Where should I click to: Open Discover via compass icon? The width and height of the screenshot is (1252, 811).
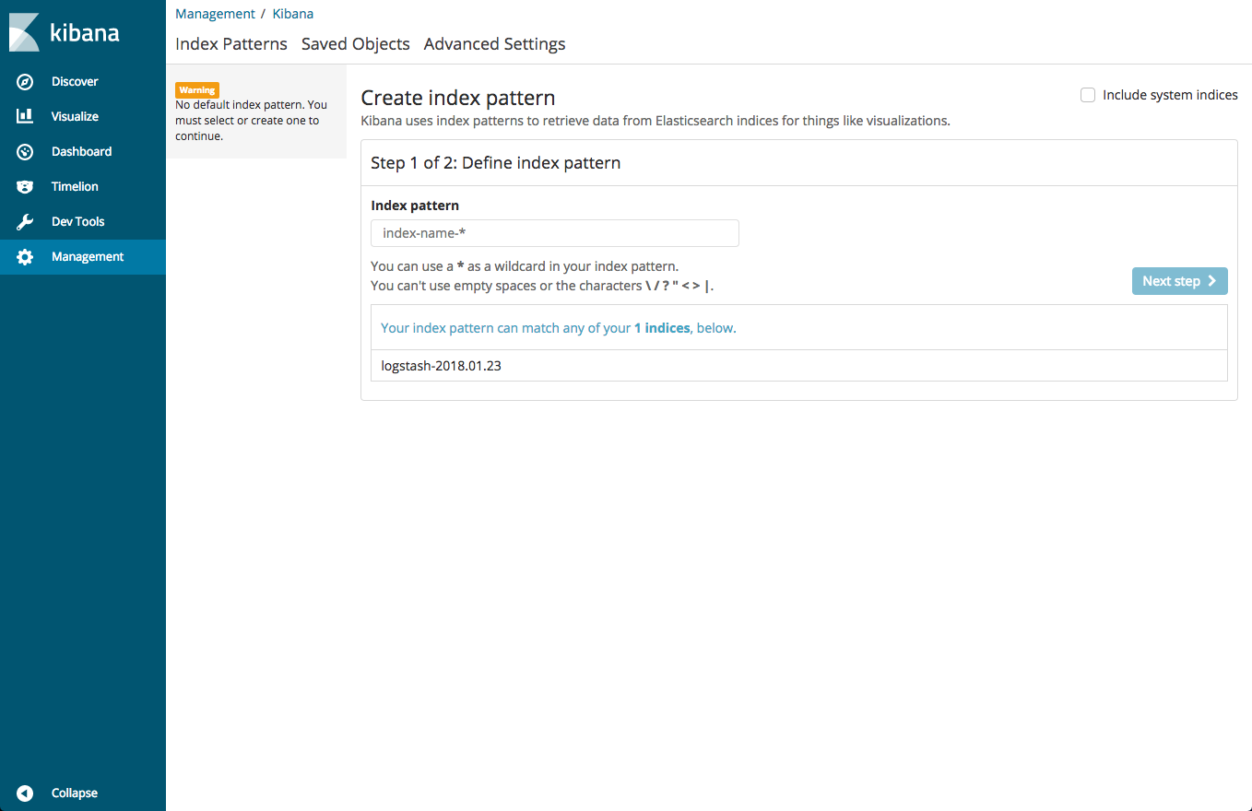click(26, 82)
